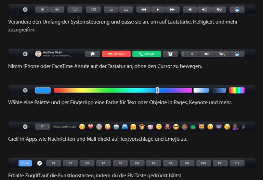Close the system controls Touch Bar
Image resolution: width=263 pixels, height=180 pixels.
[25, 10]
